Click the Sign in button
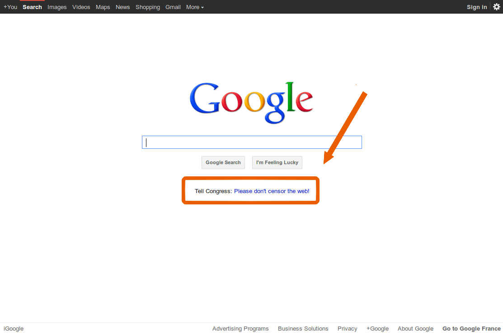 (x=477, y=7)
